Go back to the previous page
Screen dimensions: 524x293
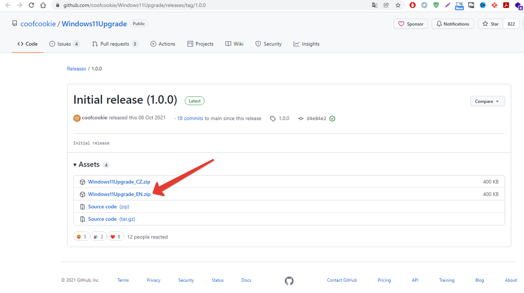[x=8, y=6]
